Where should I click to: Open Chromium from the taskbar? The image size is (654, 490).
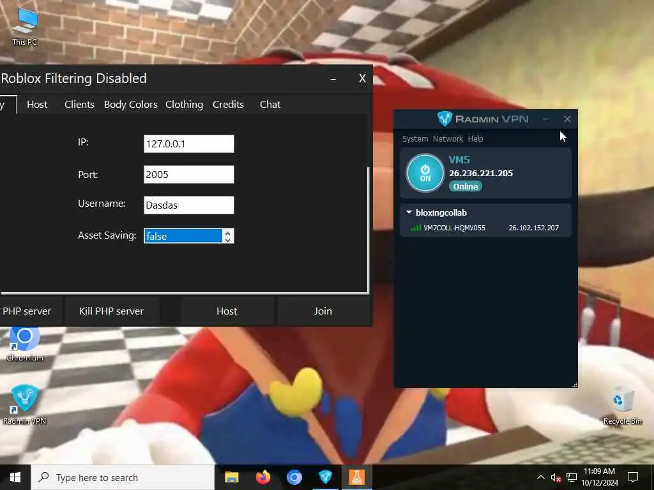[294, 477]
